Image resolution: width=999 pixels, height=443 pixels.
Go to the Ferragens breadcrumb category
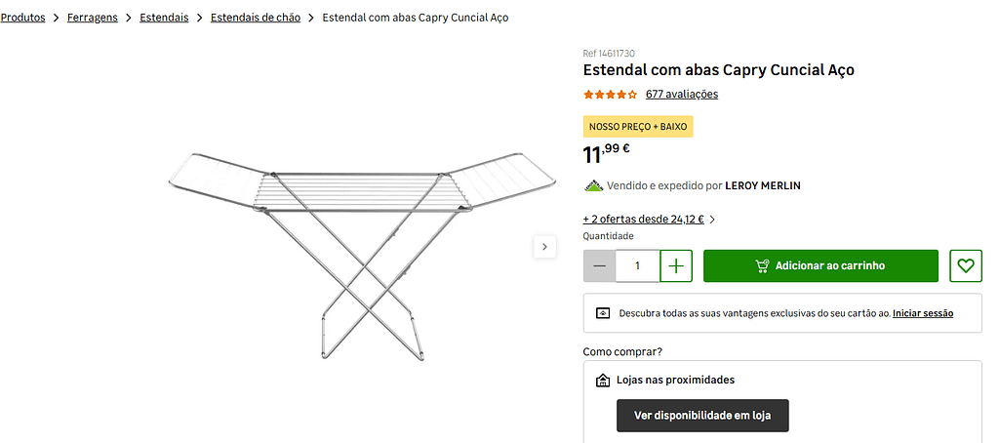tap(93, 18)
